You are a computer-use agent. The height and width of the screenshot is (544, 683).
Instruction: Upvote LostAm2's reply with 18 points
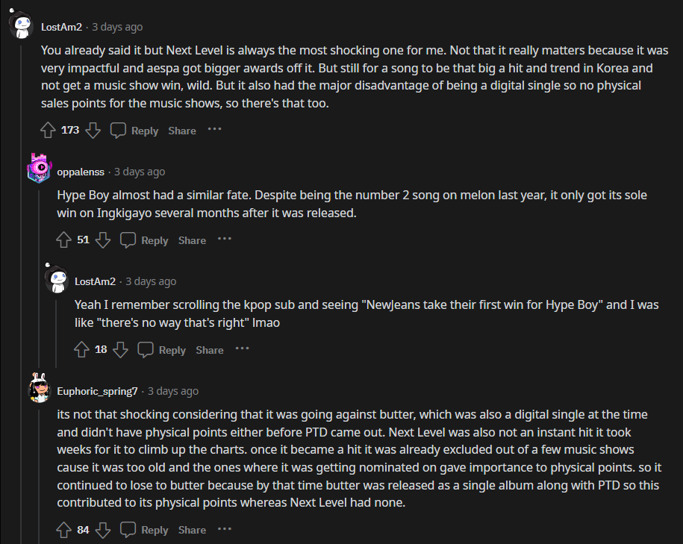click(82, 350)
